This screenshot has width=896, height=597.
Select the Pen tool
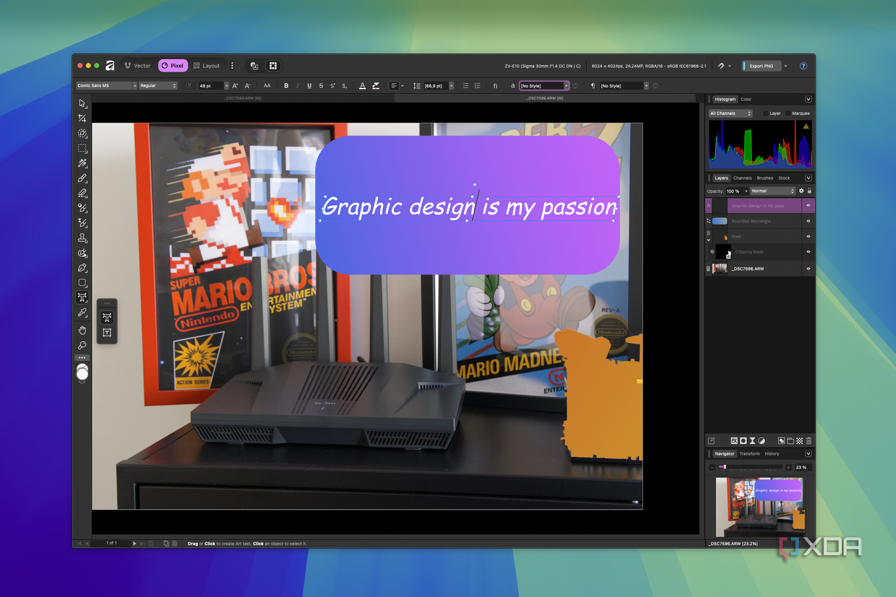(82, 268)
